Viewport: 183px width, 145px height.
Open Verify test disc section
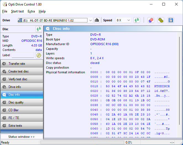(22, 79)
